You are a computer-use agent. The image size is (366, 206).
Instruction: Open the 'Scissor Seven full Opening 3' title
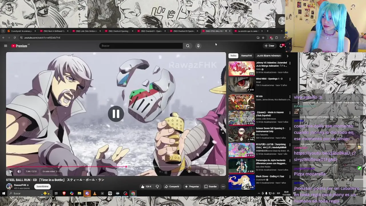pos(270,130)
